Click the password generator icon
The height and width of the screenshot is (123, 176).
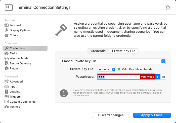tap(163, 77)
